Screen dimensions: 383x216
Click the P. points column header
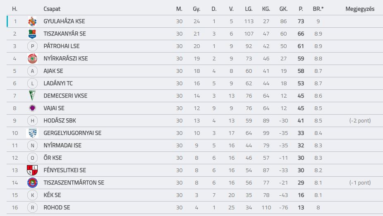[x=301, y=9]
